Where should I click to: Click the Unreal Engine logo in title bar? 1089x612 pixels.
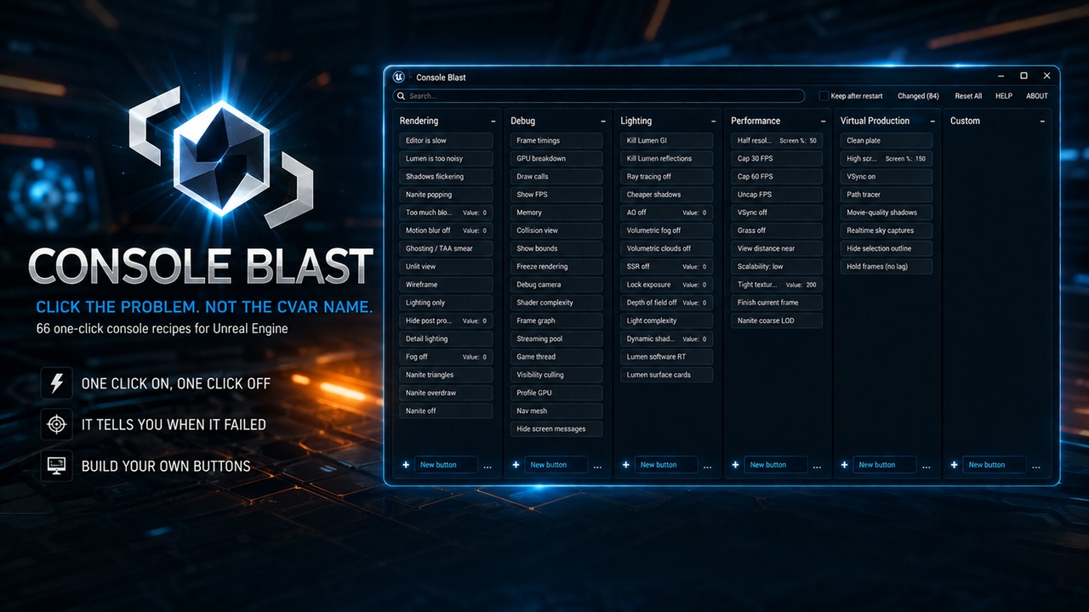399,76
